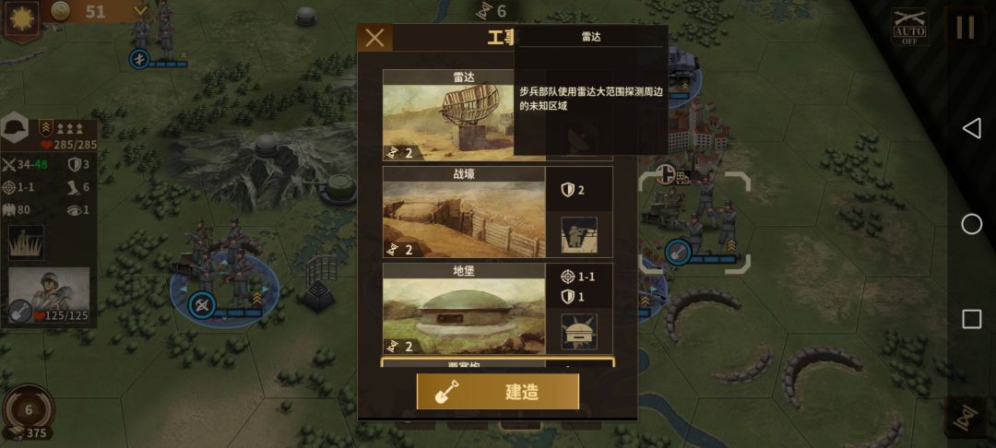Viewport: 996px width, 448px height.
Task: Select the partially visible fourth build option
Action: [497, 363]
